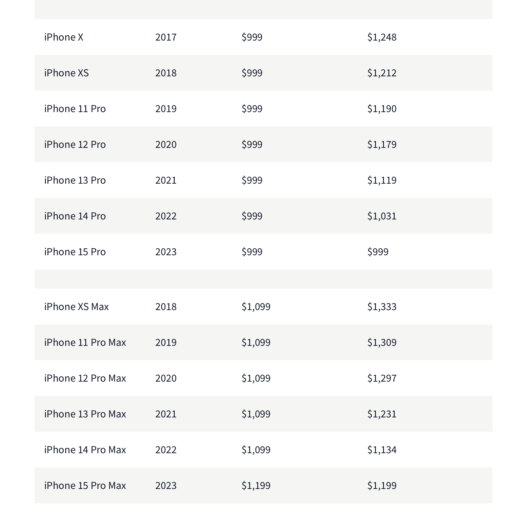Click the $1,119 adjusted price
527x514 pixels.
[x=382, y=180]
